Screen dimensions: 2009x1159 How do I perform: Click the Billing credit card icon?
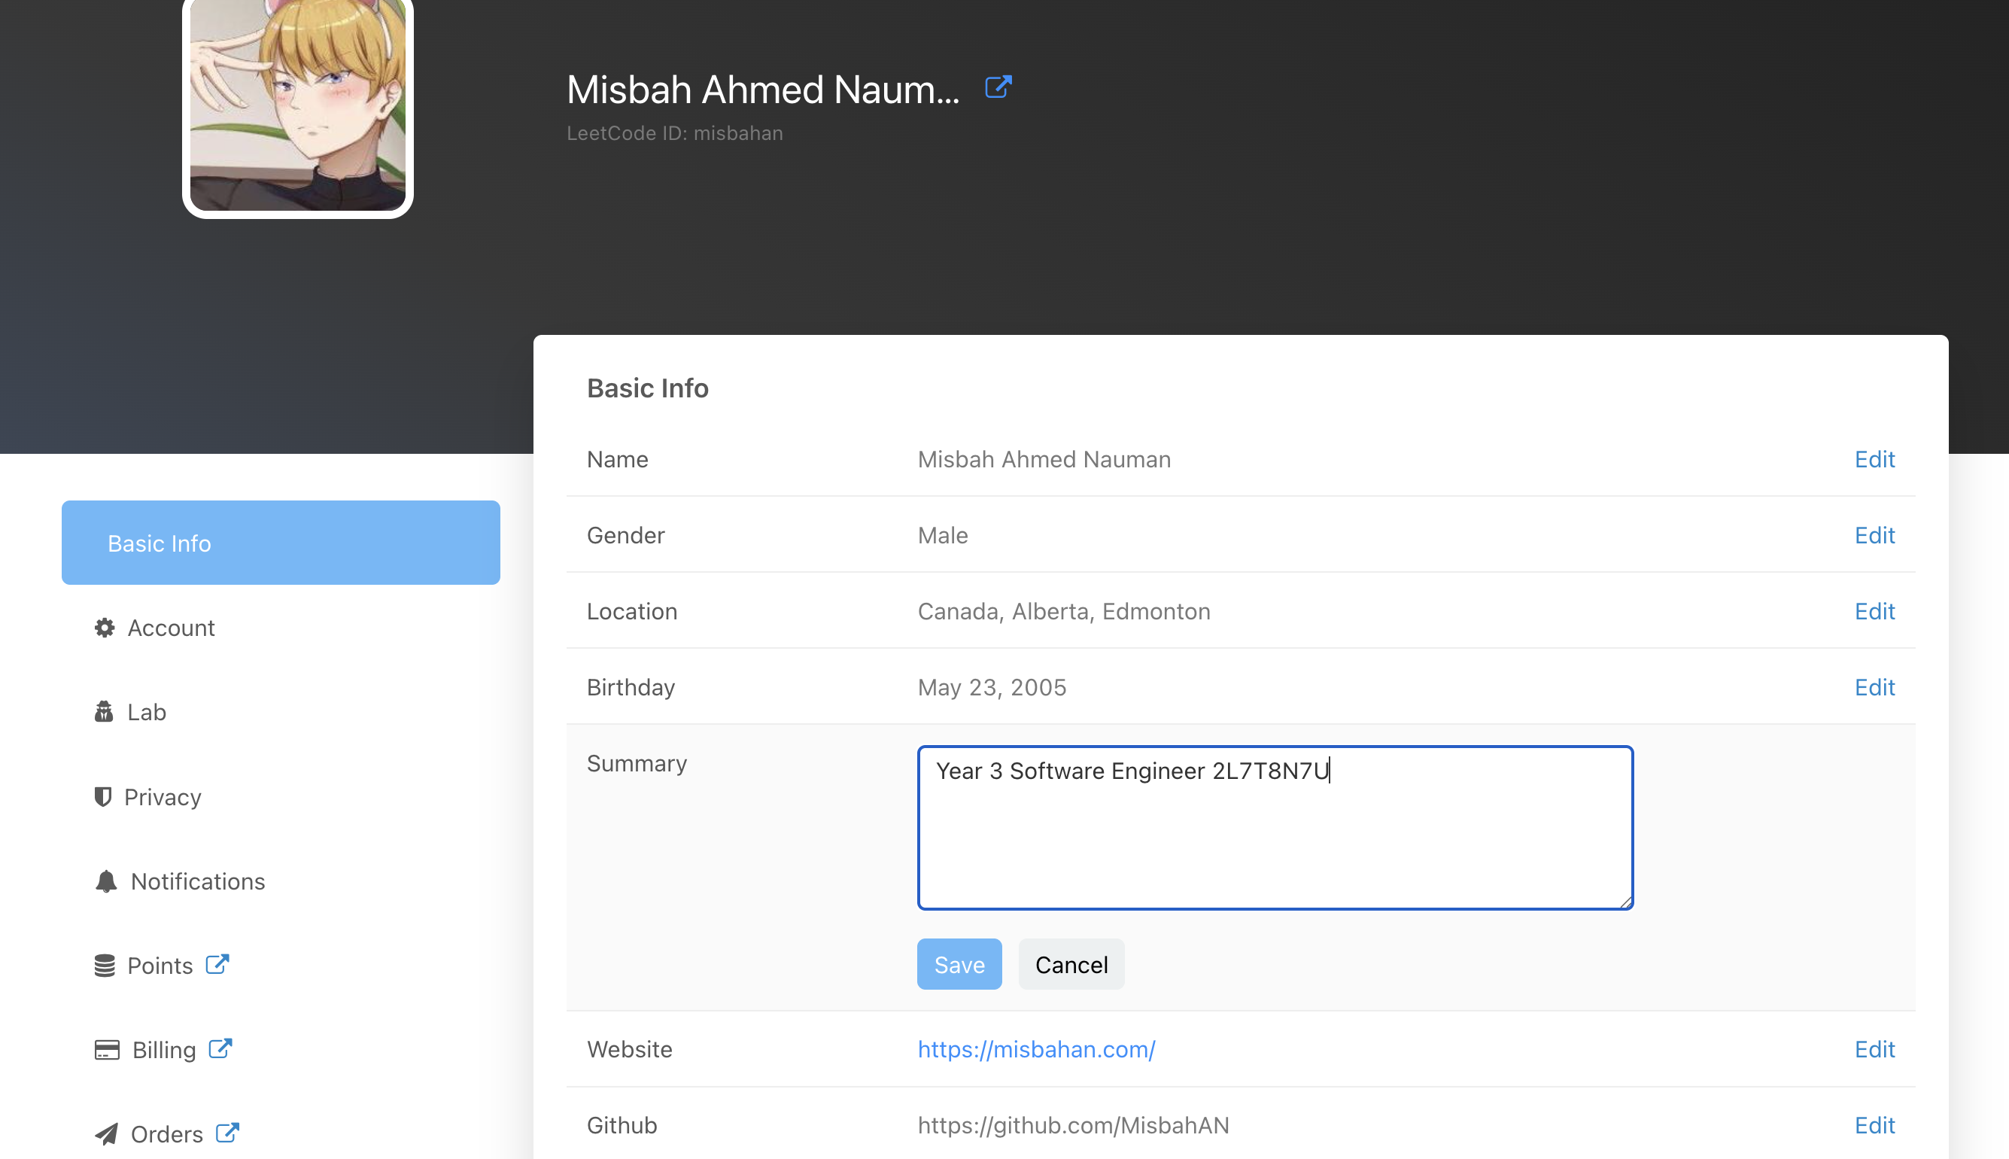[107, 1050]
